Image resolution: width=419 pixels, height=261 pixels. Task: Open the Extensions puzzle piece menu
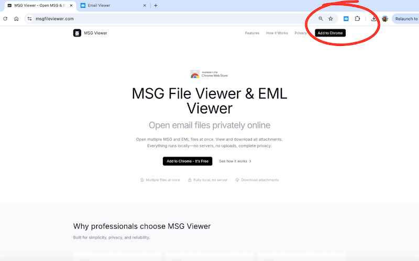(357, 19)
